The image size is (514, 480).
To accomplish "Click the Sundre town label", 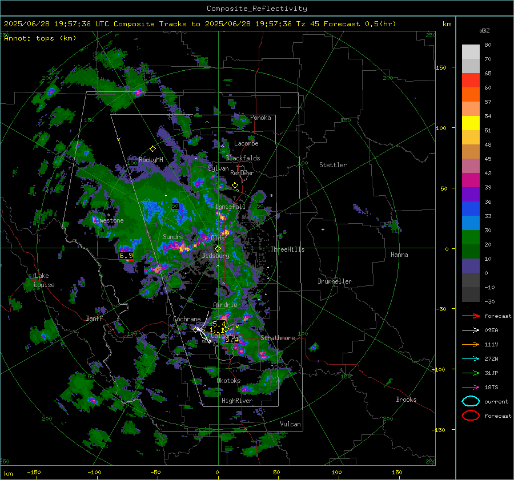I will click(x=173, y=237).
